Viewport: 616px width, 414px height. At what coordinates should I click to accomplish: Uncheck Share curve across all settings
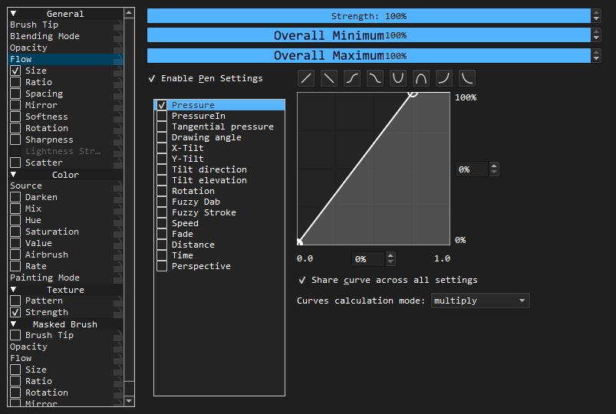(302, 280)
